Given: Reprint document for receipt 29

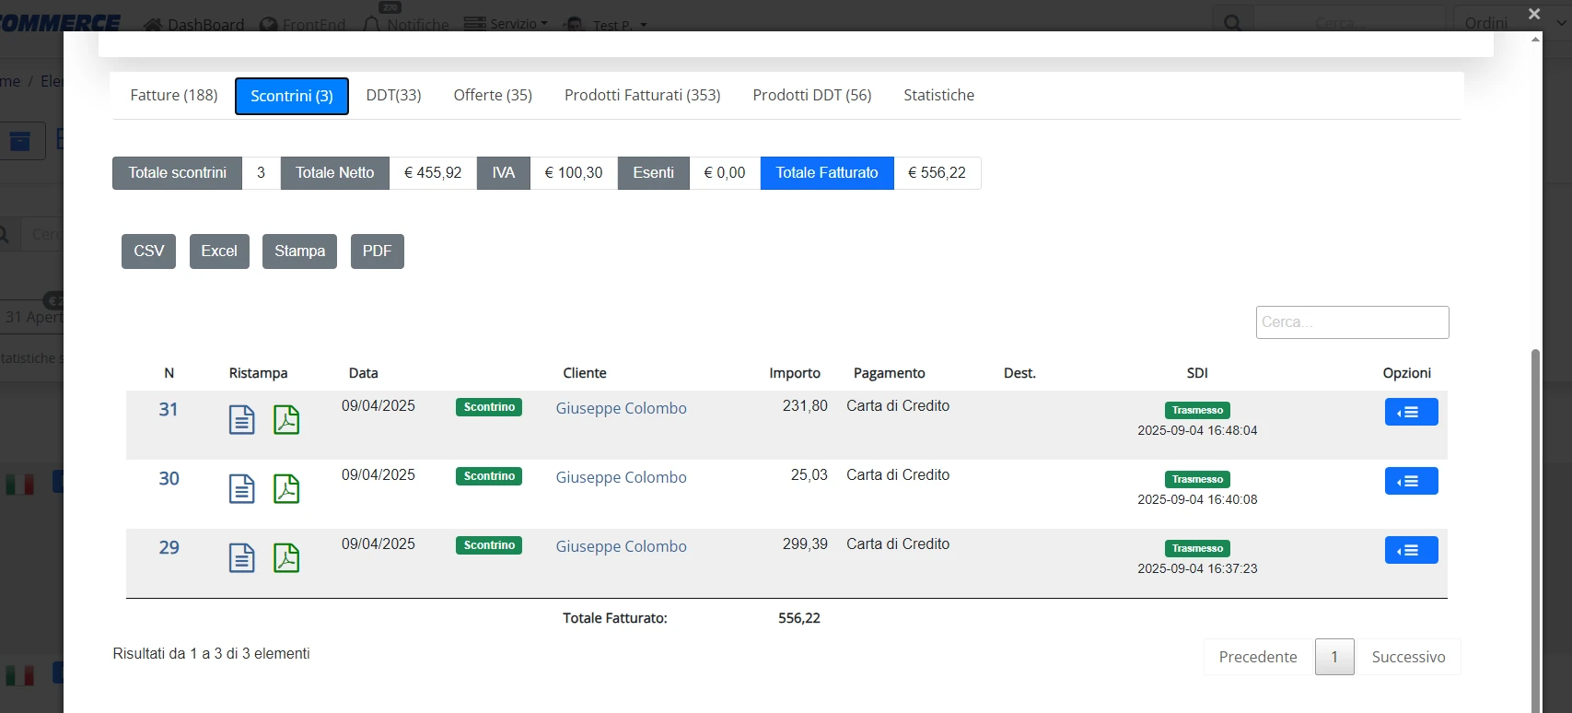Looking at the screenshot, I should pyautogui.click(x=241, y=558).
